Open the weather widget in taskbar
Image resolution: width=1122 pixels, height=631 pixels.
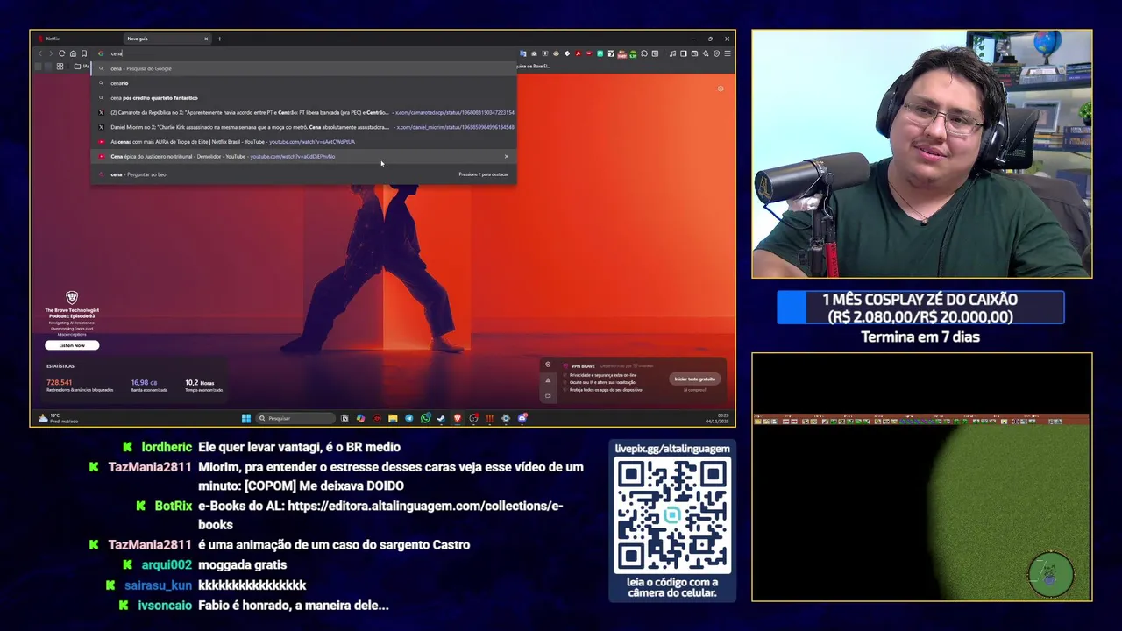pyautogui.click(x=58, y=418)
